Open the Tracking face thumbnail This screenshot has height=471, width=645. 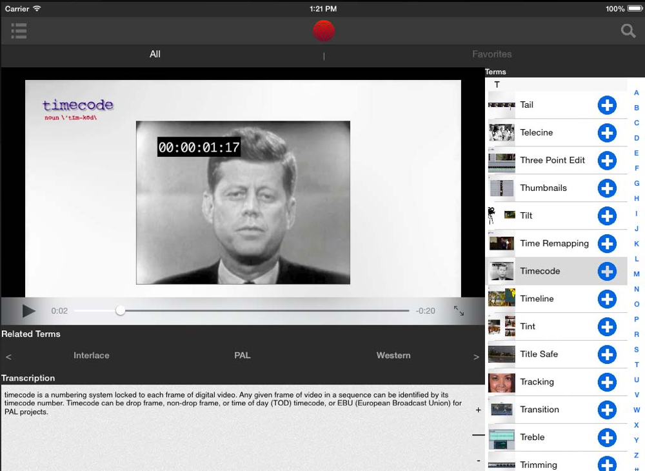coord(501,382)
